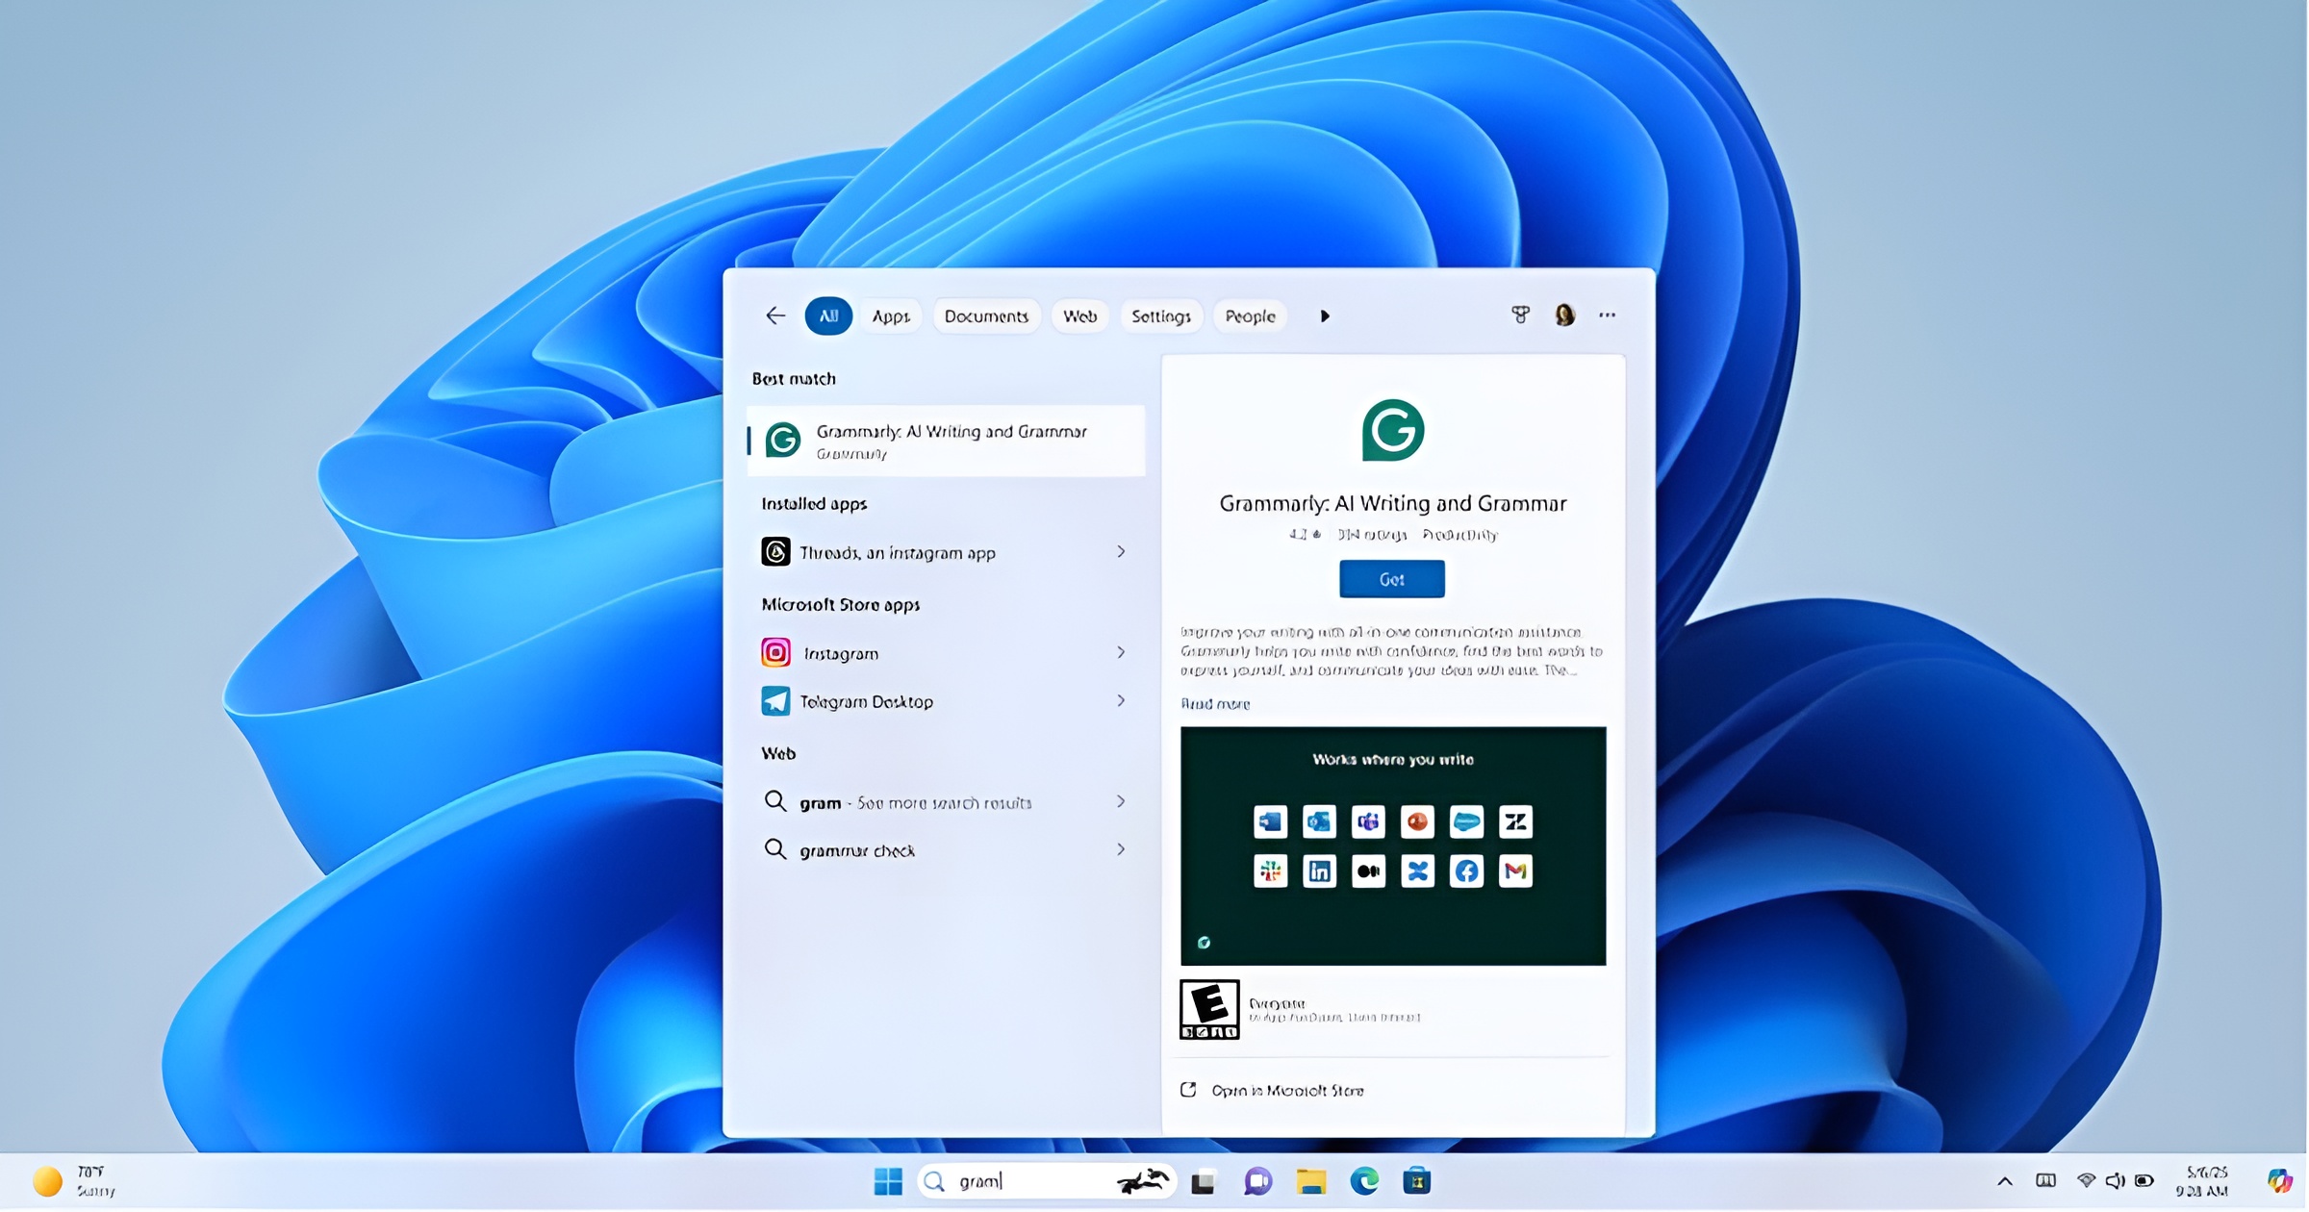2309x1212 pixels.
Task: Click the taskbar search box
Action: (x=1047, y=1181)
